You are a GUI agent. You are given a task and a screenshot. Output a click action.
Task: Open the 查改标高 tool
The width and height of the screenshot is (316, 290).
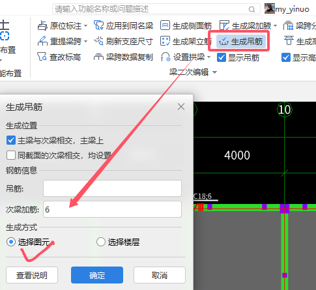[59, 57]
